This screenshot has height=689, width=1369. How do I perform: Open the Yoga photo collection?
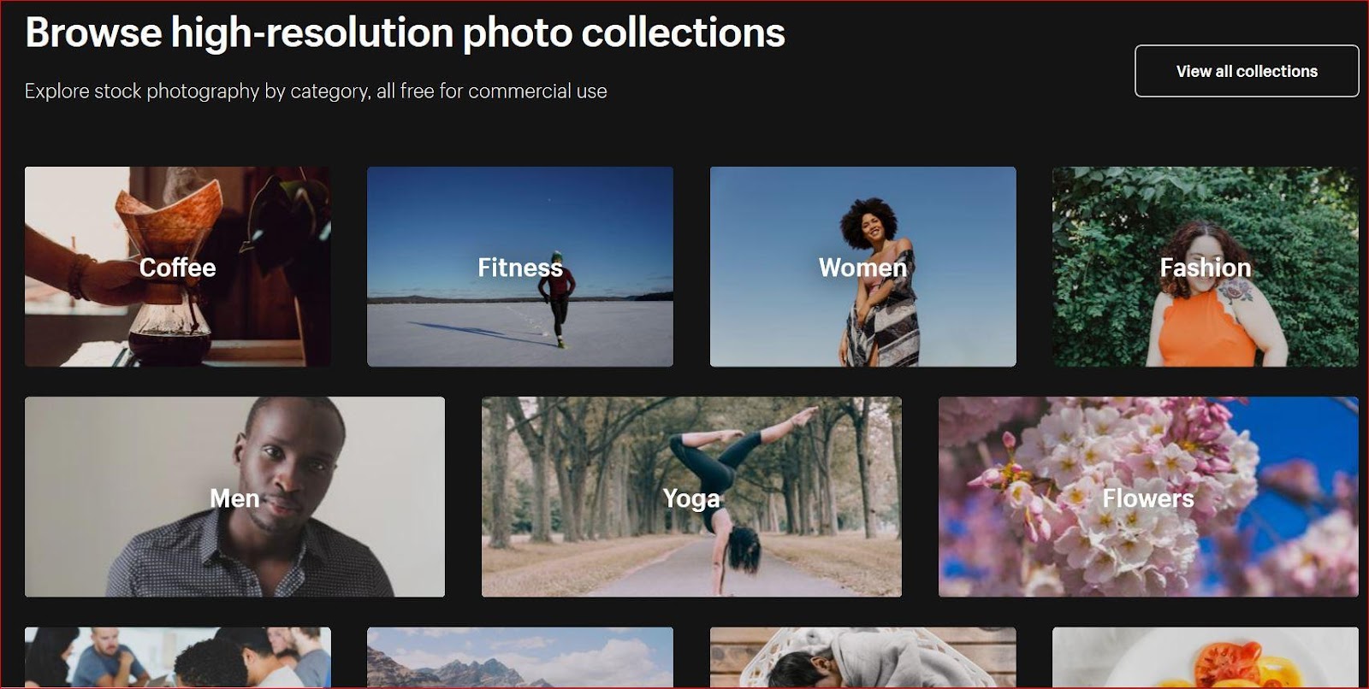tap(691, 497)
